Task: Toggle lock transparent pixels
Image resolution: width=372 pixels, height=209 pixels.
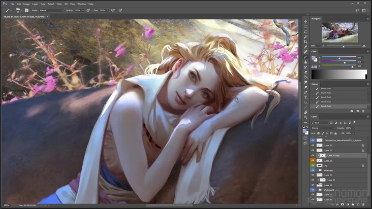Action: [x=318, y=133]
